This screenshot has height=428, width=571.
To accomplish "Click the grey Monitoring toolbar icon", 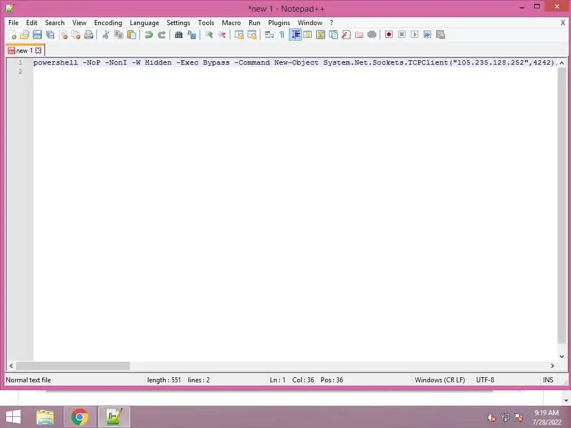I will click(372, 35).
